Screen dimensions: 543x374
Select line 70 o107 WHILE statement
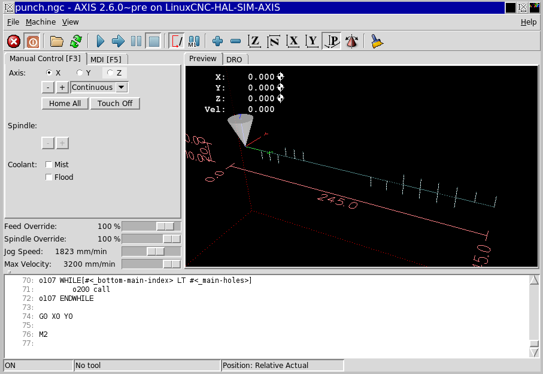tap(145, 280)
